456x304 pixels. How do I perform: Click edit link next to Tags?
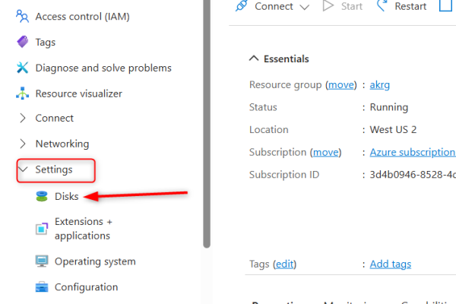pos(284,264)
